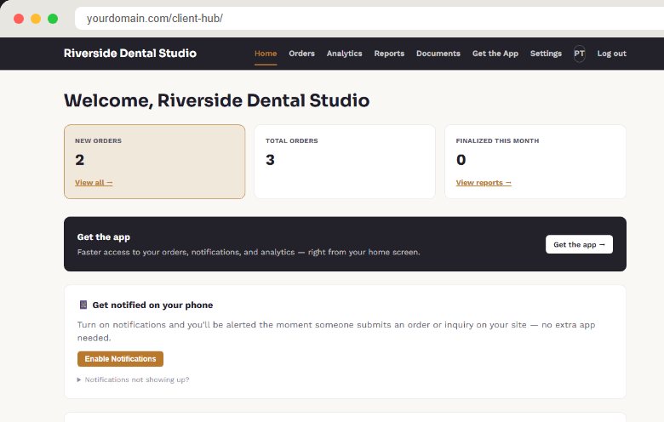Screen dimensions: 664x422
Task: Click the Welcome, Riverside Dental Studio heading
Action: pos(216,100)
